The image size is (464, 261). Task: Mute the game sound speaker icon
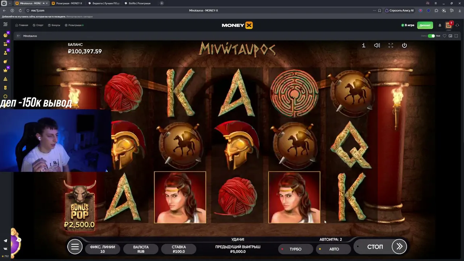[x=377, y=45]
